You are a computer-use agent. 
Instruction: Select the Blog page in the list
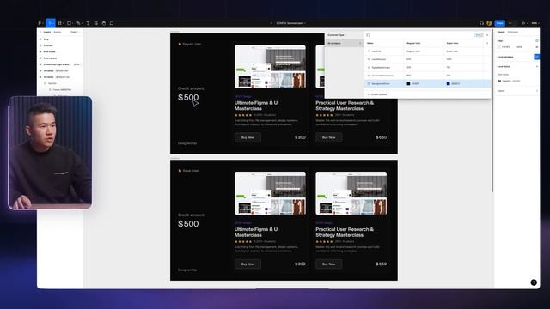pyautogui.click(x=46, y=39)
